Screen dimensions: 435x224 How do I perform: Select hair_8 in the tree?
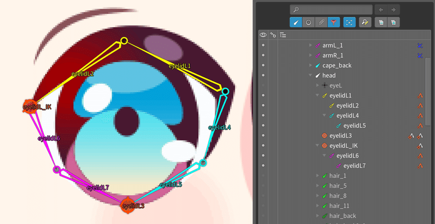pyautogui.click(x=338, y=196)
